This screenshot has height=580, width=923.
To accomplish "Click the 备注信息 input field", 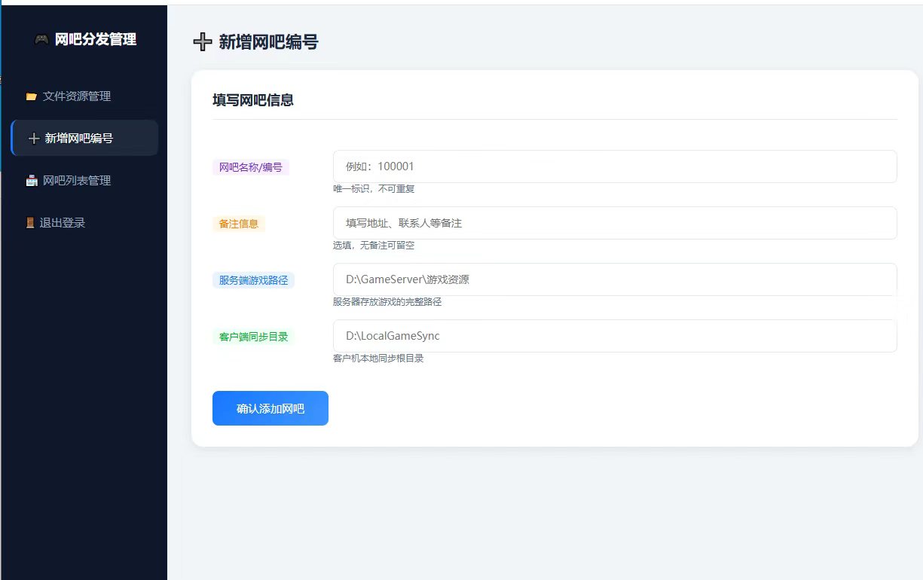I will click(x=615, y=223).
